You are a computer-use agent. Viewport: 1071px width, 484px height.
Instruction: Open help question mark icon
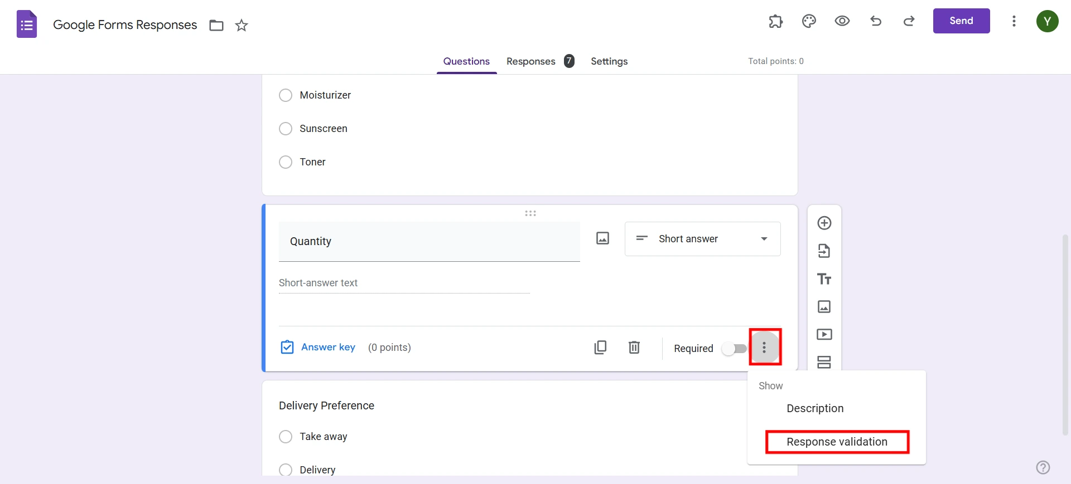[1043, 467]
